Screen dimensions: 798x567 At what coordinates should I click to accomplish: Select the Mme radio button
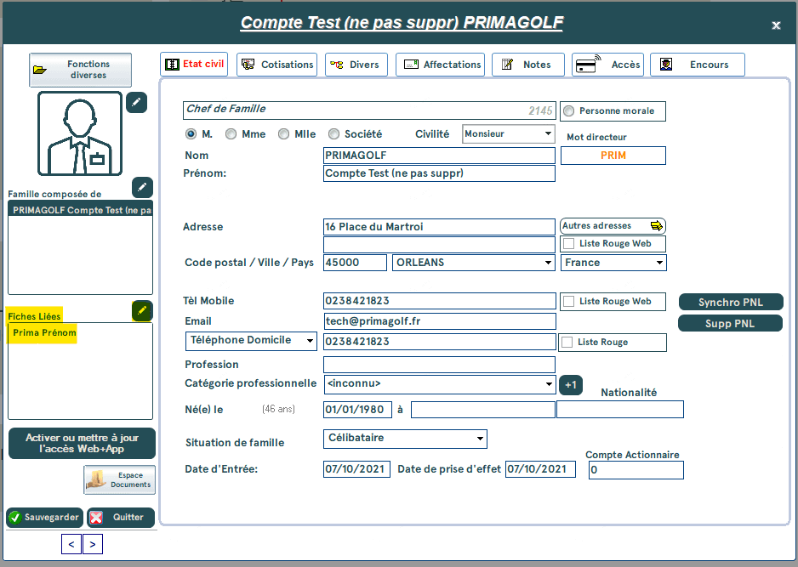tap(231, 133)
